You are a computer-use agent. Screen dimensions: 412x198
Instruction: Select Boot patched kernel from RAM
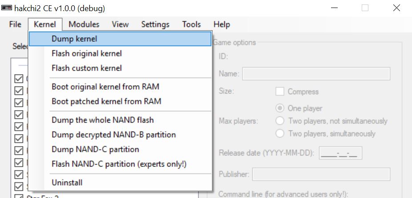pos(120,101)
